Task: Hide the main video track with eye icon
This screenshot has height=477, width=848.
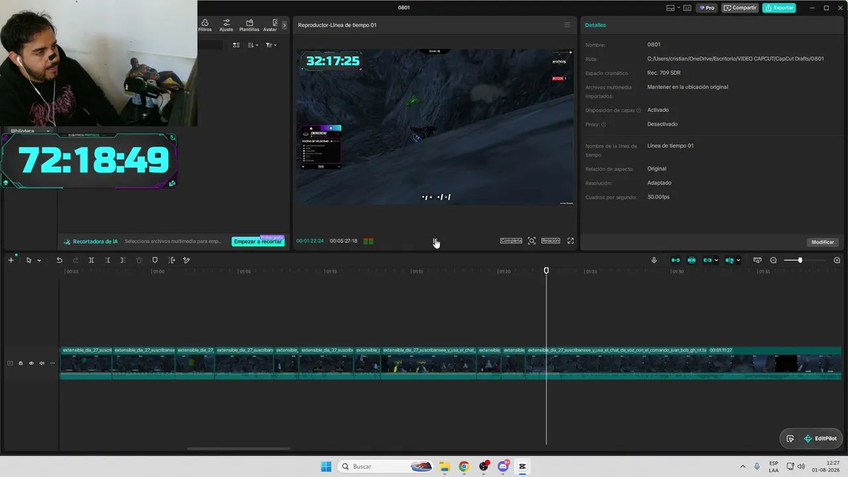Action: pyautogui.click(x=31, y=363)
